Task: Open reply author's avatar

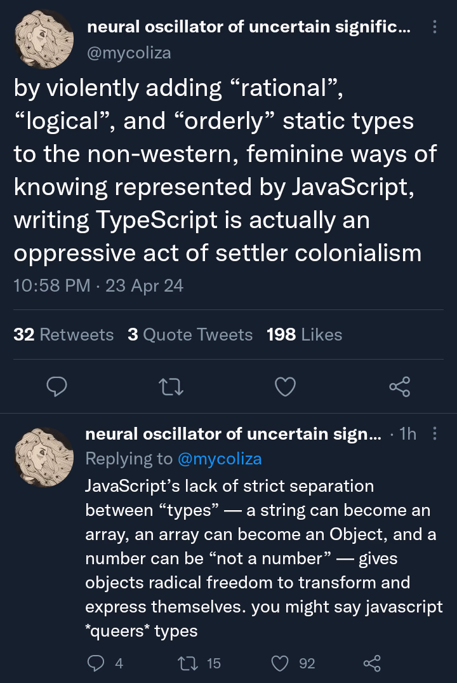Action: coord(44,457)
